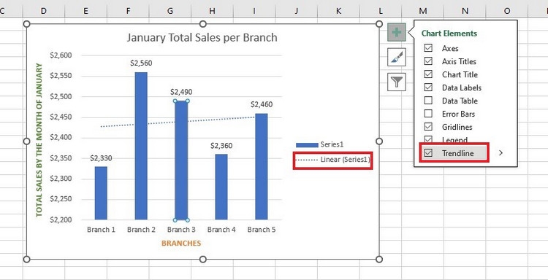Open the Chart Styles paintbrush button
Screen dimensions: 548x280
pos(396,57)
